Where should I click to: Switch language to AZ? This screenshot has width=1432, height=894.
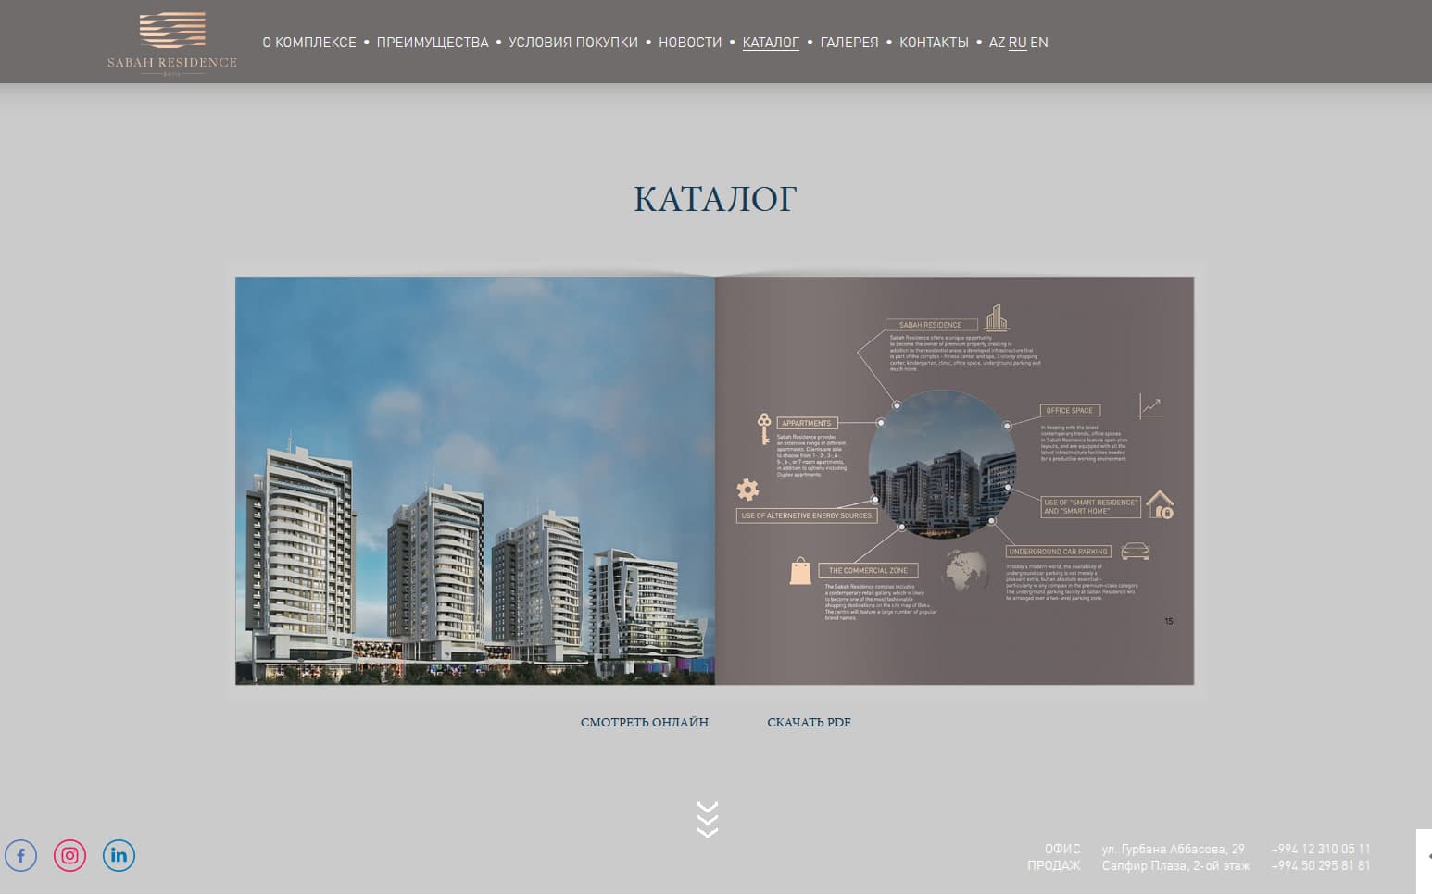coord(997,43)
